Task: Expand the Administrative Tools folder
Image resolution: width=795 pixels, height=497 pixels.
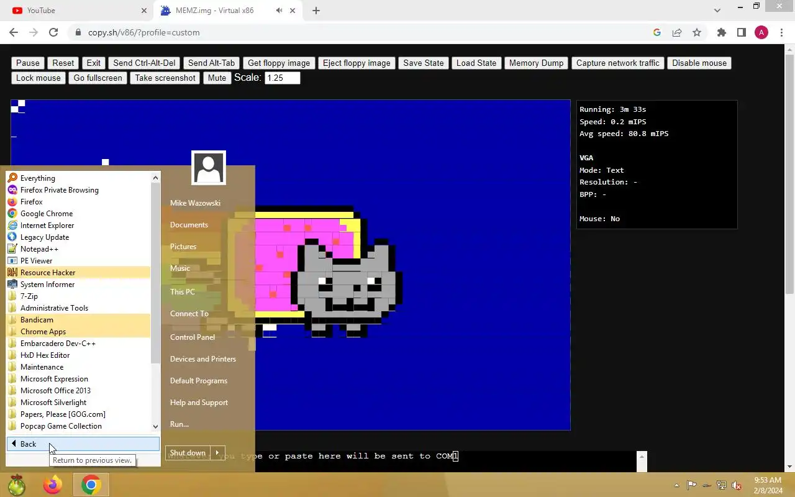Action: pos(78,308)
